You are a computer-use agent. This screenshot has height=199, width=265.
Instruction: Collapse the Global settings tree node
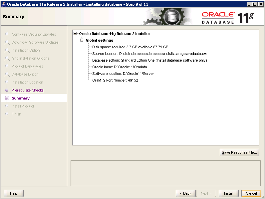[x=82, y=40]
